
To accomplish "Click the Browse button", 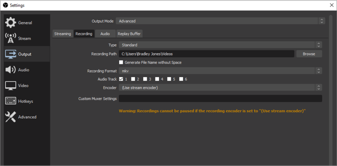I will [x=309, y=54].
